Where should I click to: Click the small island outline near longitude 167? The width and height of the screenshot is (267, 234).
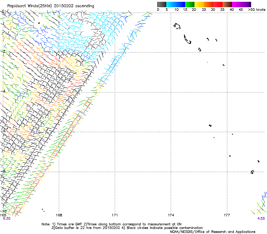pyautogui.click(x=39, y=23)
